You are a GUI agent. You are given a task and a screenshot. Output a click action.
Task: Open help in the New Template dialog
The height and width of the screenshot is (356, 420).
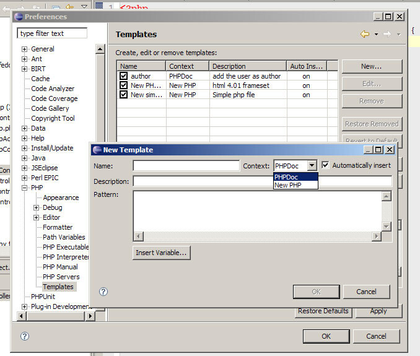click(x=103, y=292)
